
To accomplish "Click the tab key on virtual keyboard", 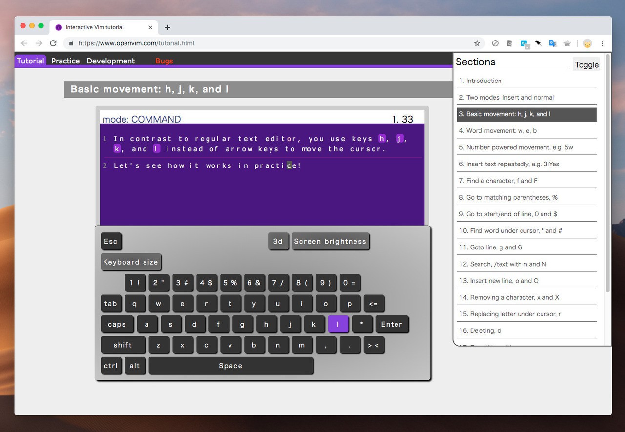I will point(111,303).
